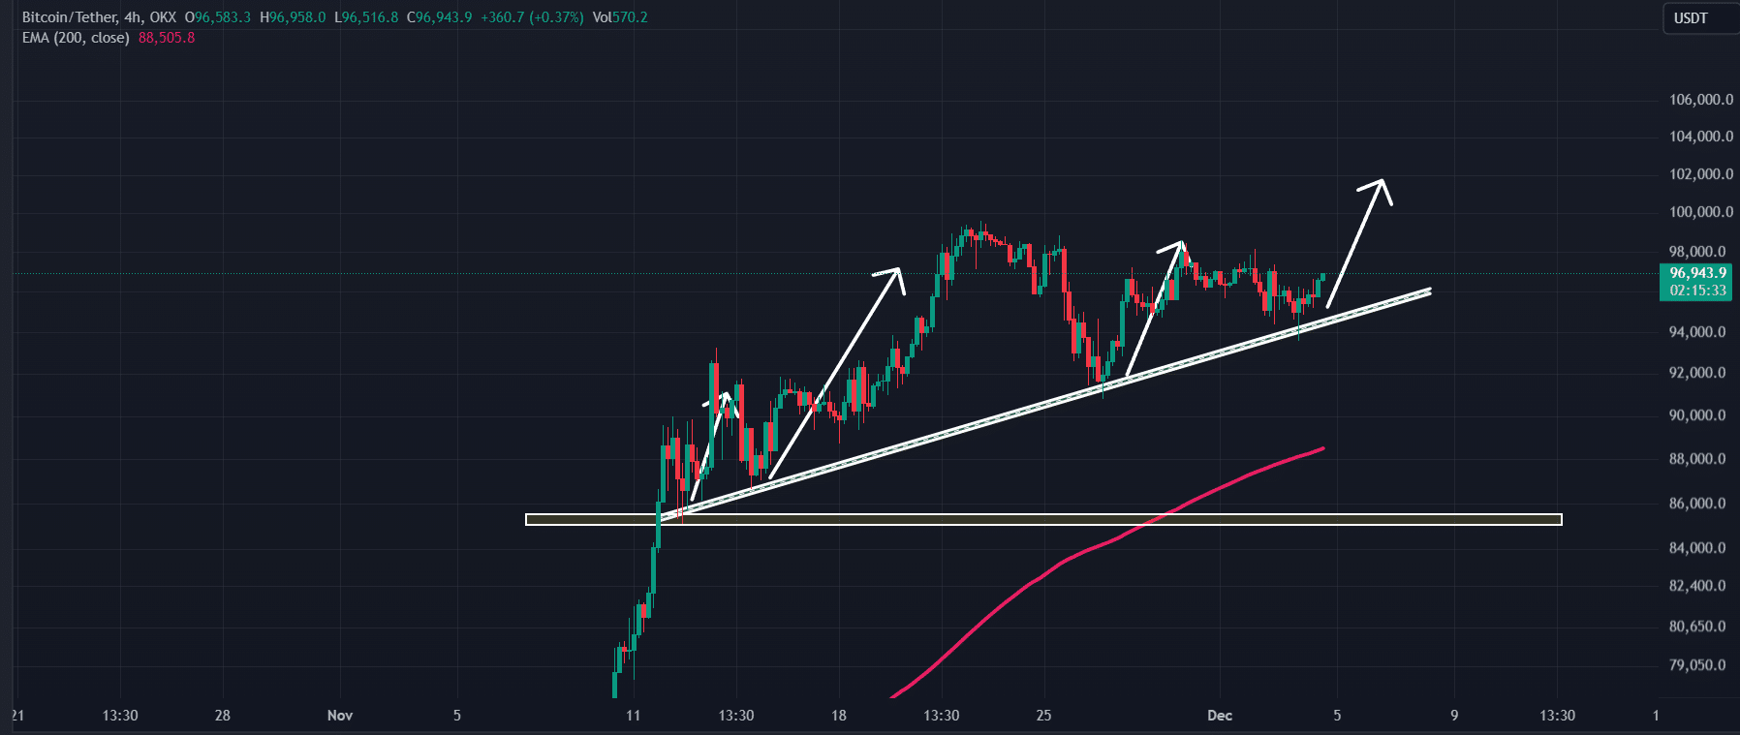Screen dimensions: 1740x735
Task: Click the current price label 96,943.9
Action: pyautogui.click(x=1697, y=273)
